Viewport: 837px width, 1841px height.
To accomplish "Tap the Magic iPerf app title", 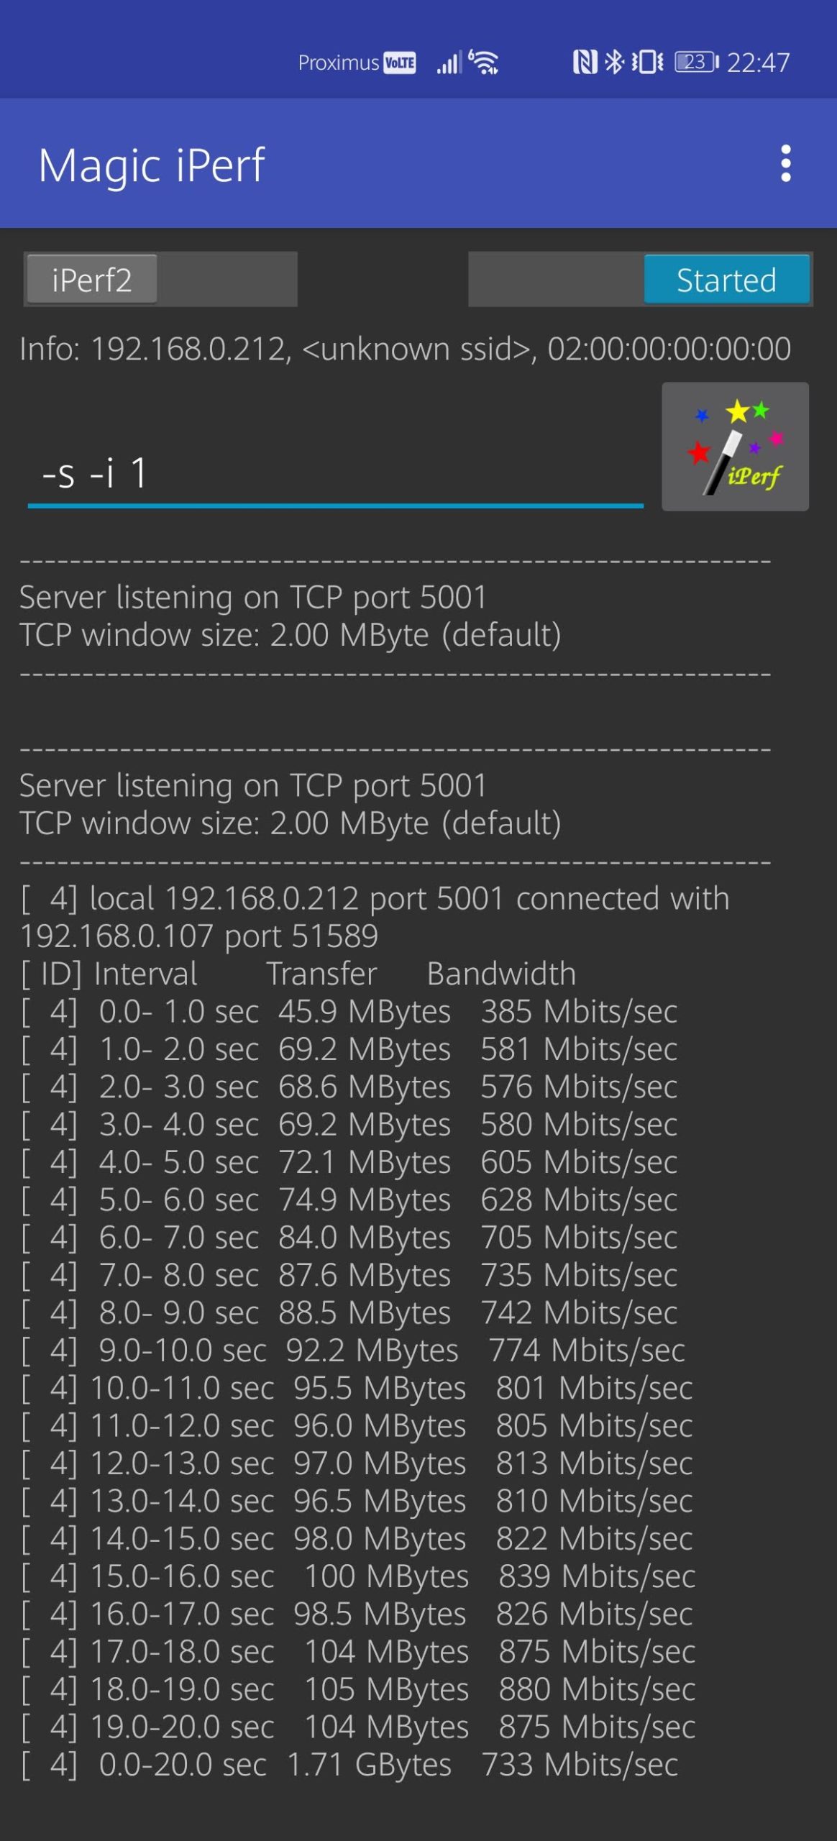I will pyautogui.click(x=152, y=165).
